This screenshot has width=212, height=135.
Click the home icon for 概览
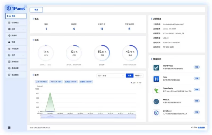tap(10, 16)
